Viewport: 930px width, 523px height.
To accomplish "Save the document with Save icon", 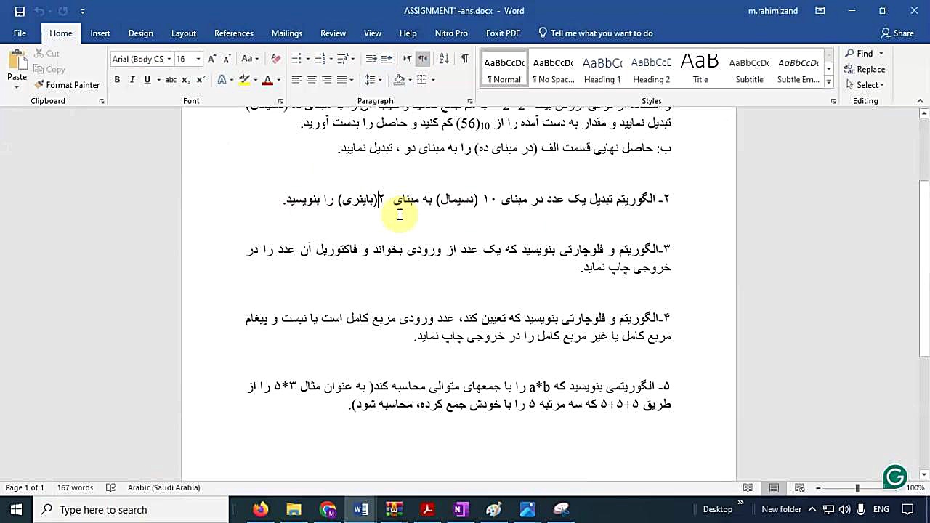I will click(20, 11).
